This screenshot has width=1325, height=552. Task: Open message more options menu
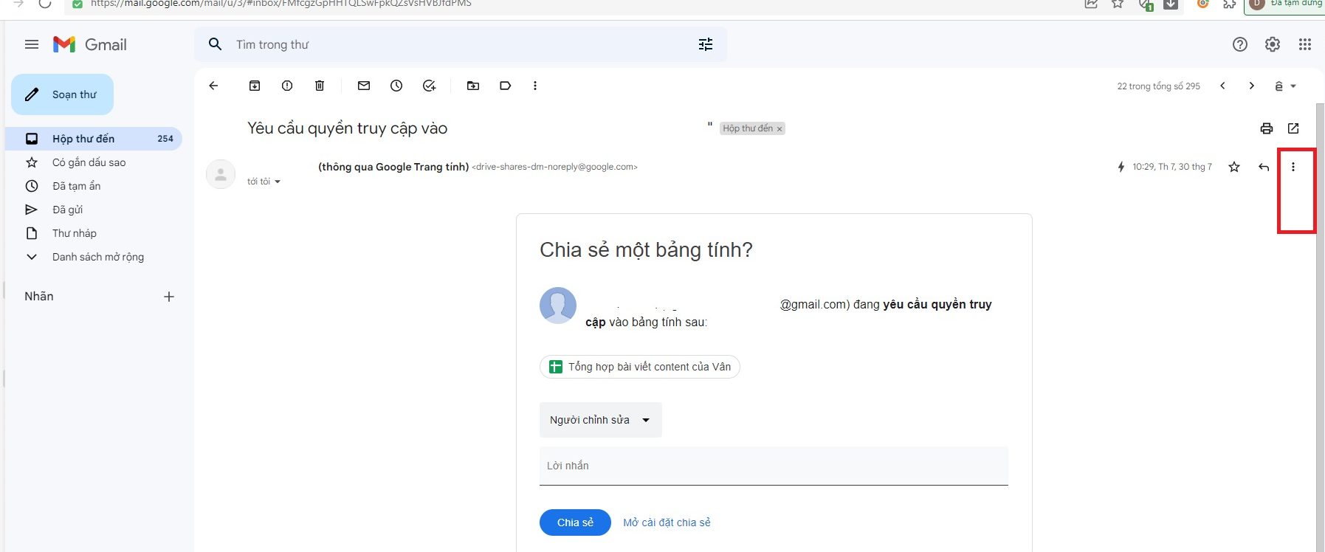click(1293, 167)
